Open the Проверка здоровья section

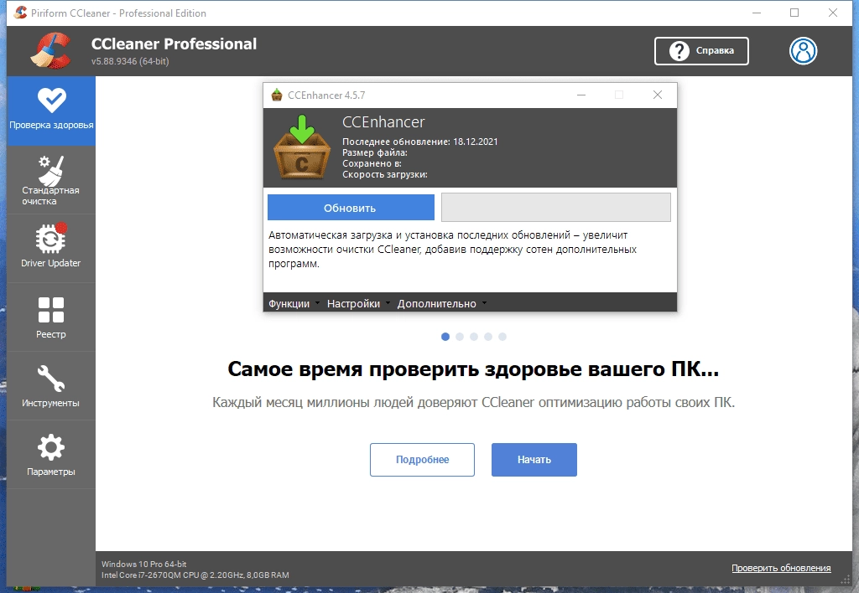click(x=51, y=111)
